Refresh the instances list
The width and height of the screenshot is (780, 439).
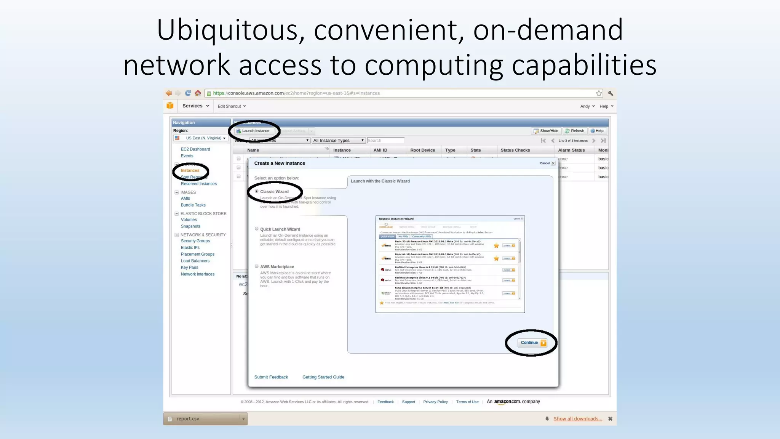575,131
